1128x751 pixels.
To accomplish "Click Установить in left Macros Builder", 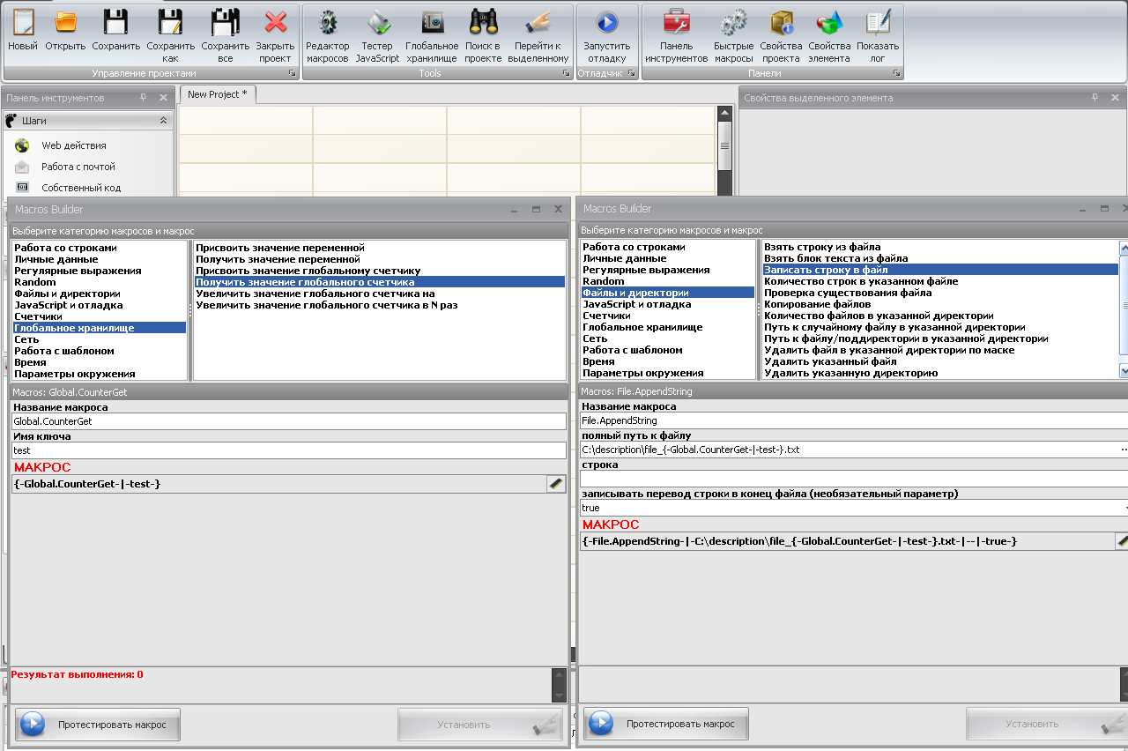I will coord(480,725).
